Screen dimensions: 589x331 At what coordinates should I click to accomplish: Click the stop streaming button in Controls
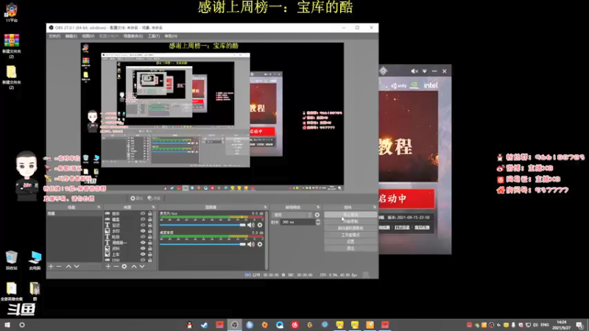coord(350,215)
